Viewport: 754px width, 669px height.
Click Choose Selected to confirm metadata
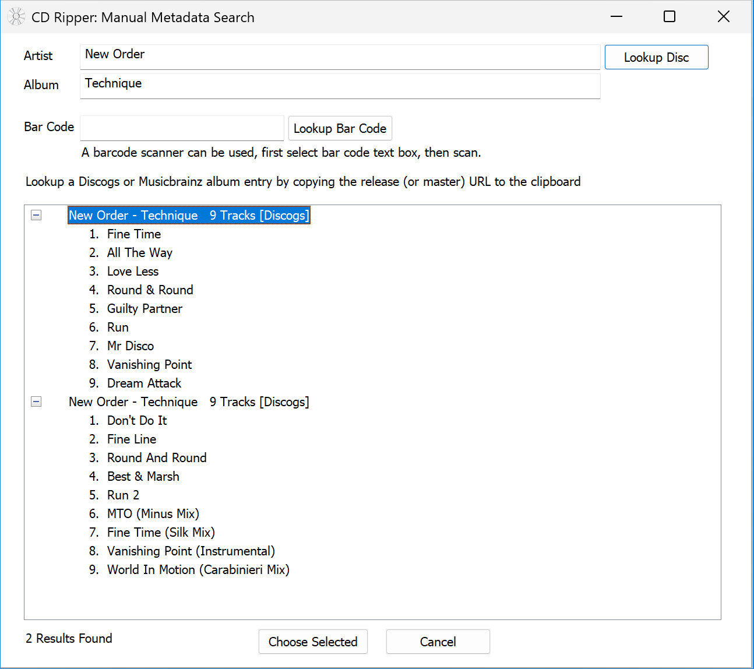pos(313,642)
